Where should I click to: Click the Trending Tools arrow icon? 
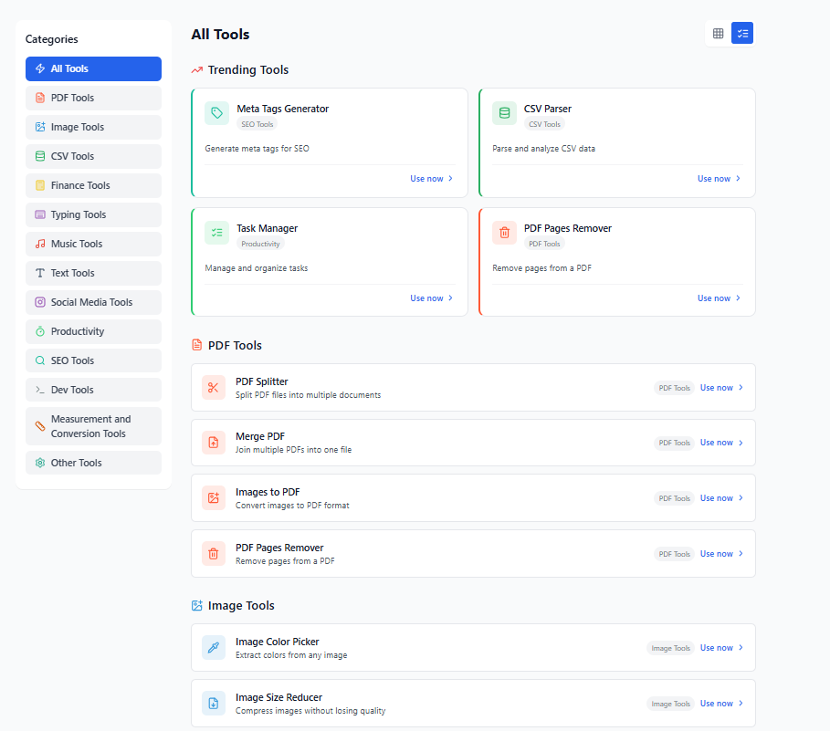197,70
